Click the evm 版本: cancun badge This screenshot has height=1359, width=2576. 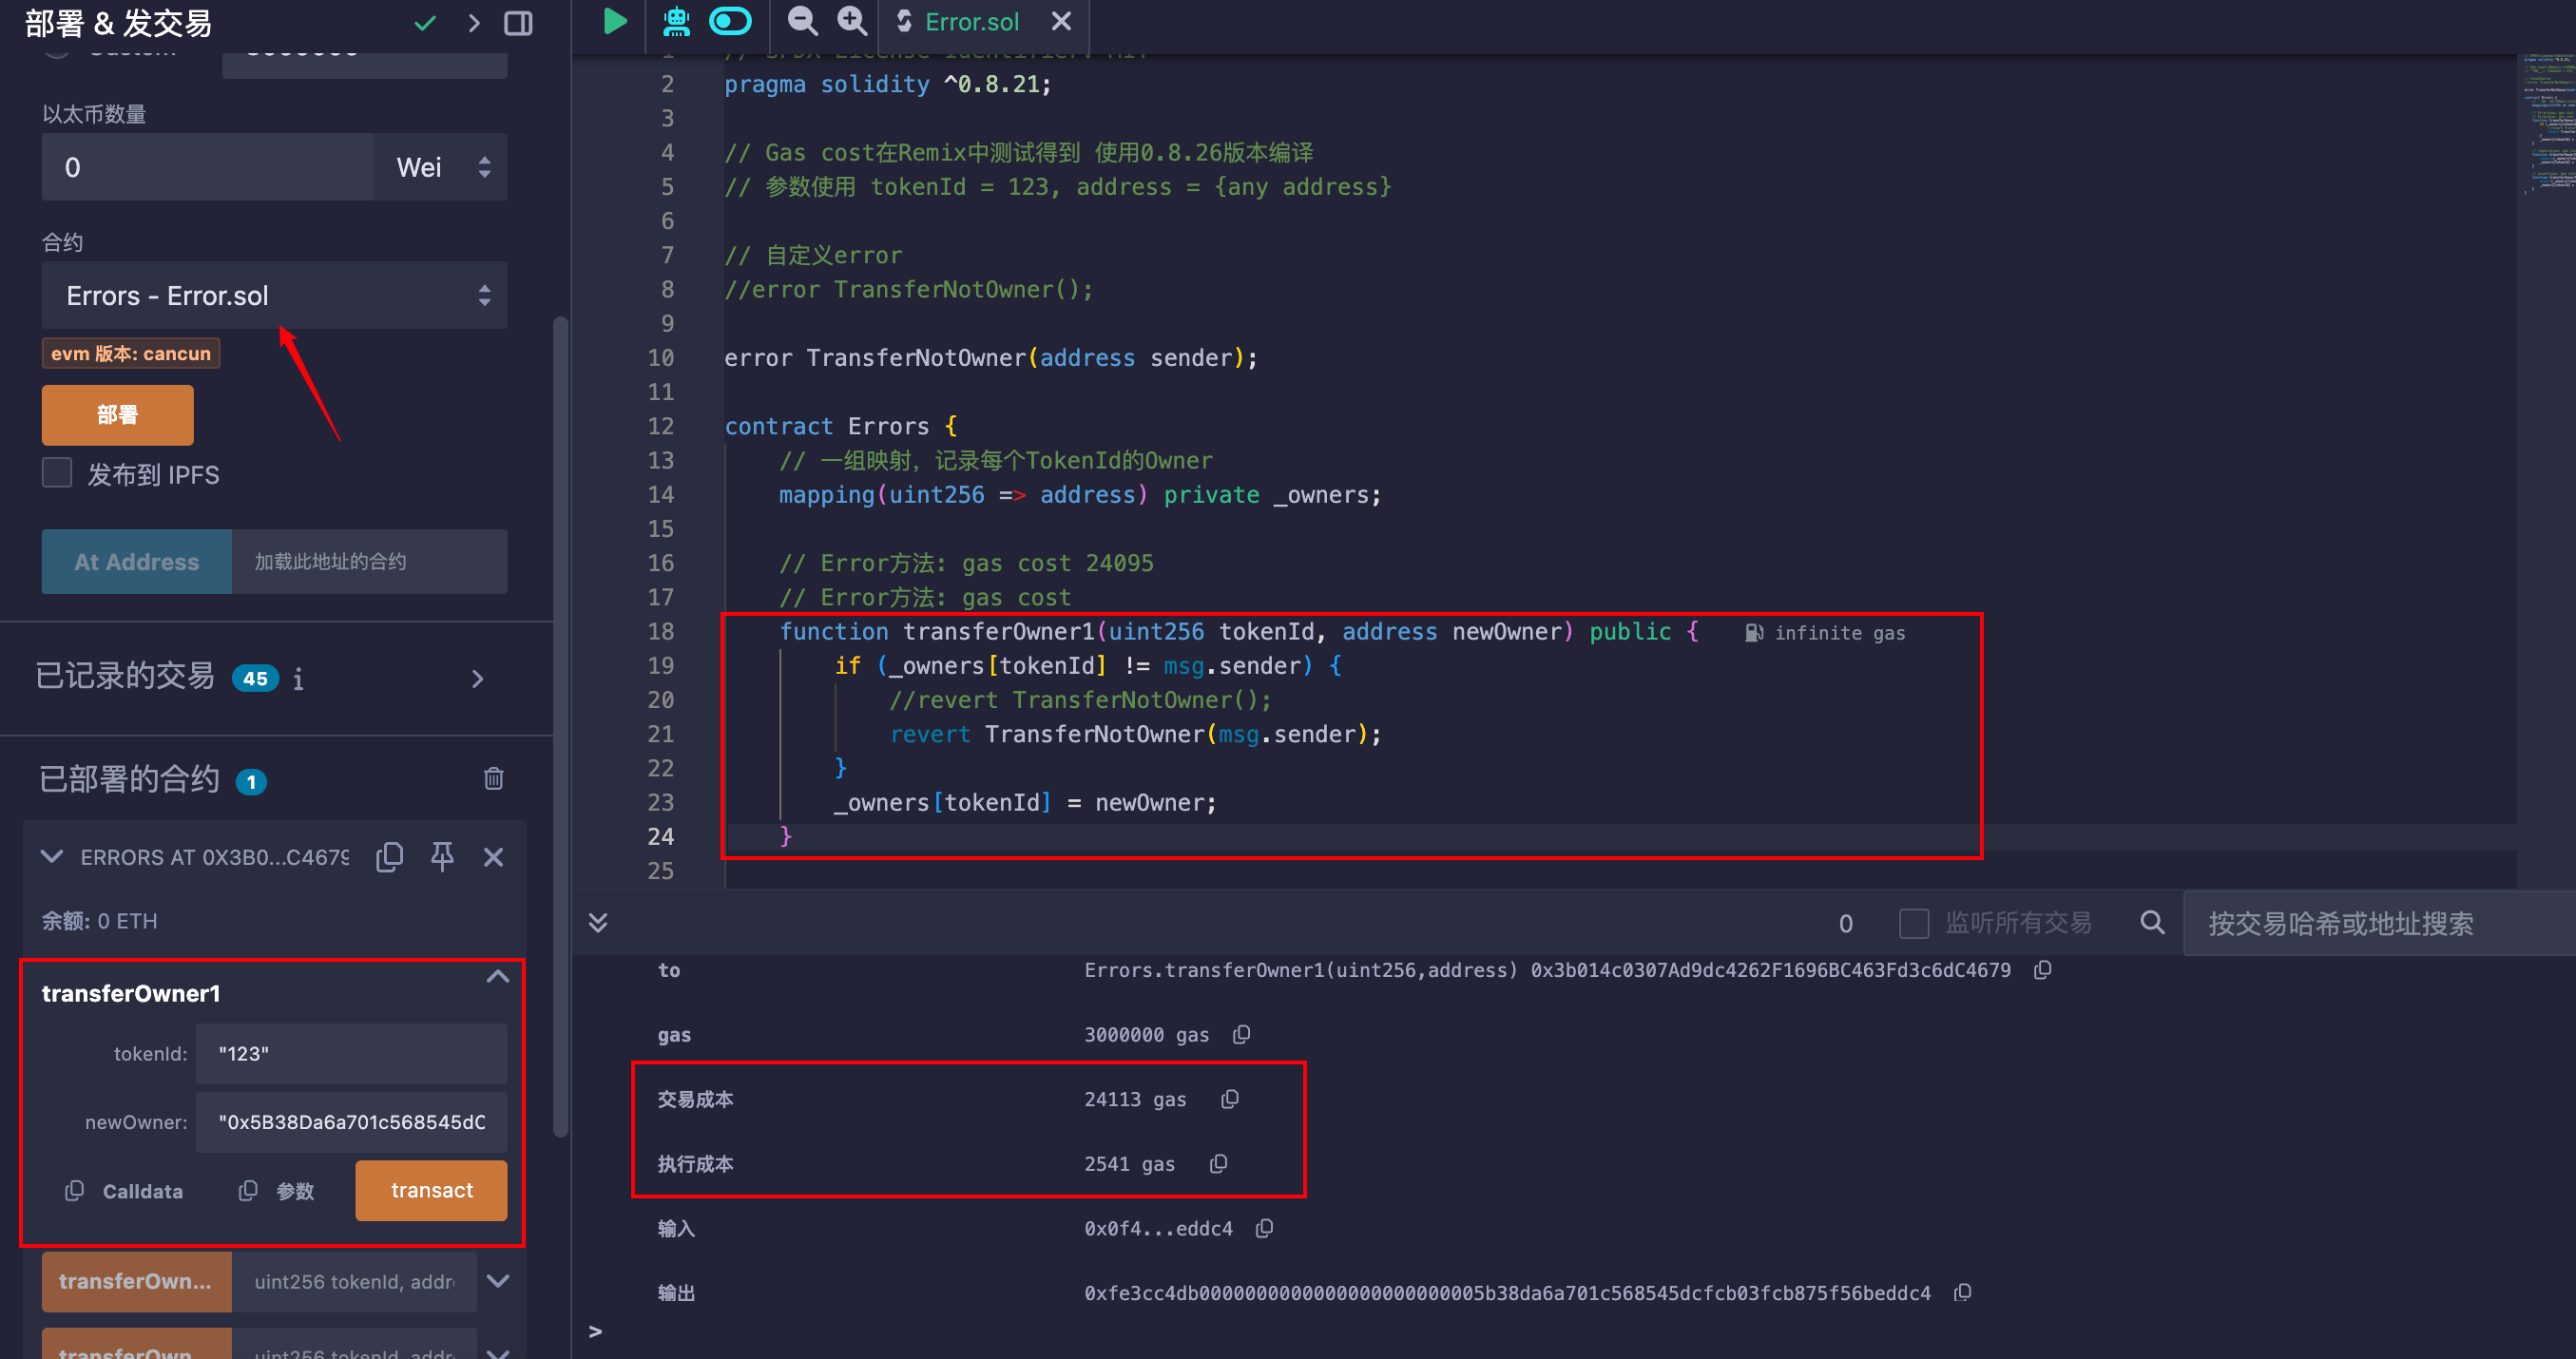131,354
